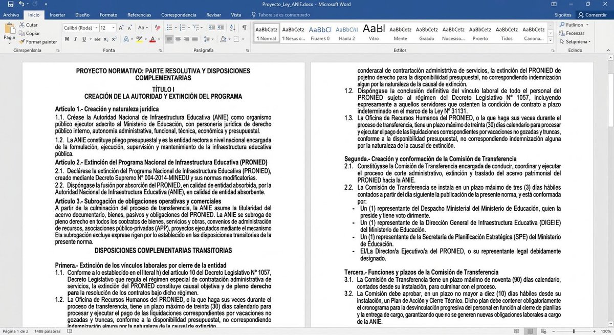Image resolution: width=614 pixels, height=335 pixels.
Task: Open the Referencias tab
Action: pos(139,15)
